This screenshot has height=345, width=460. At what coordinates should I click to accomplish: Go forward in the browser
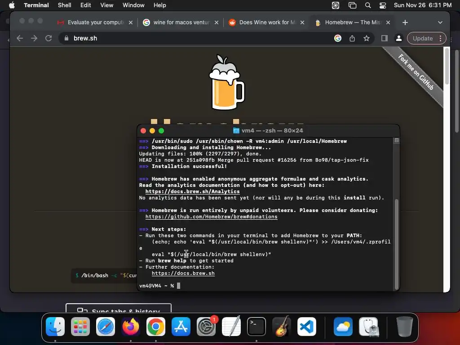pyautogui.click(x=34, y=38)
